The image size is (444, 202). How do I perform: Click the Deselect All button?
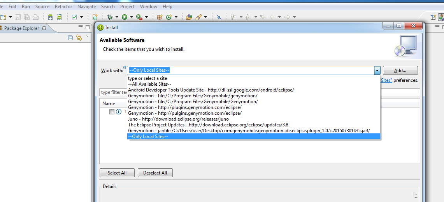pos(155,173)
